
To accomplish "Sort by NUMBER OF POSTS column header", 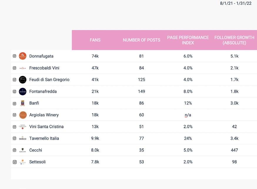I will click(x=141, y=40).
